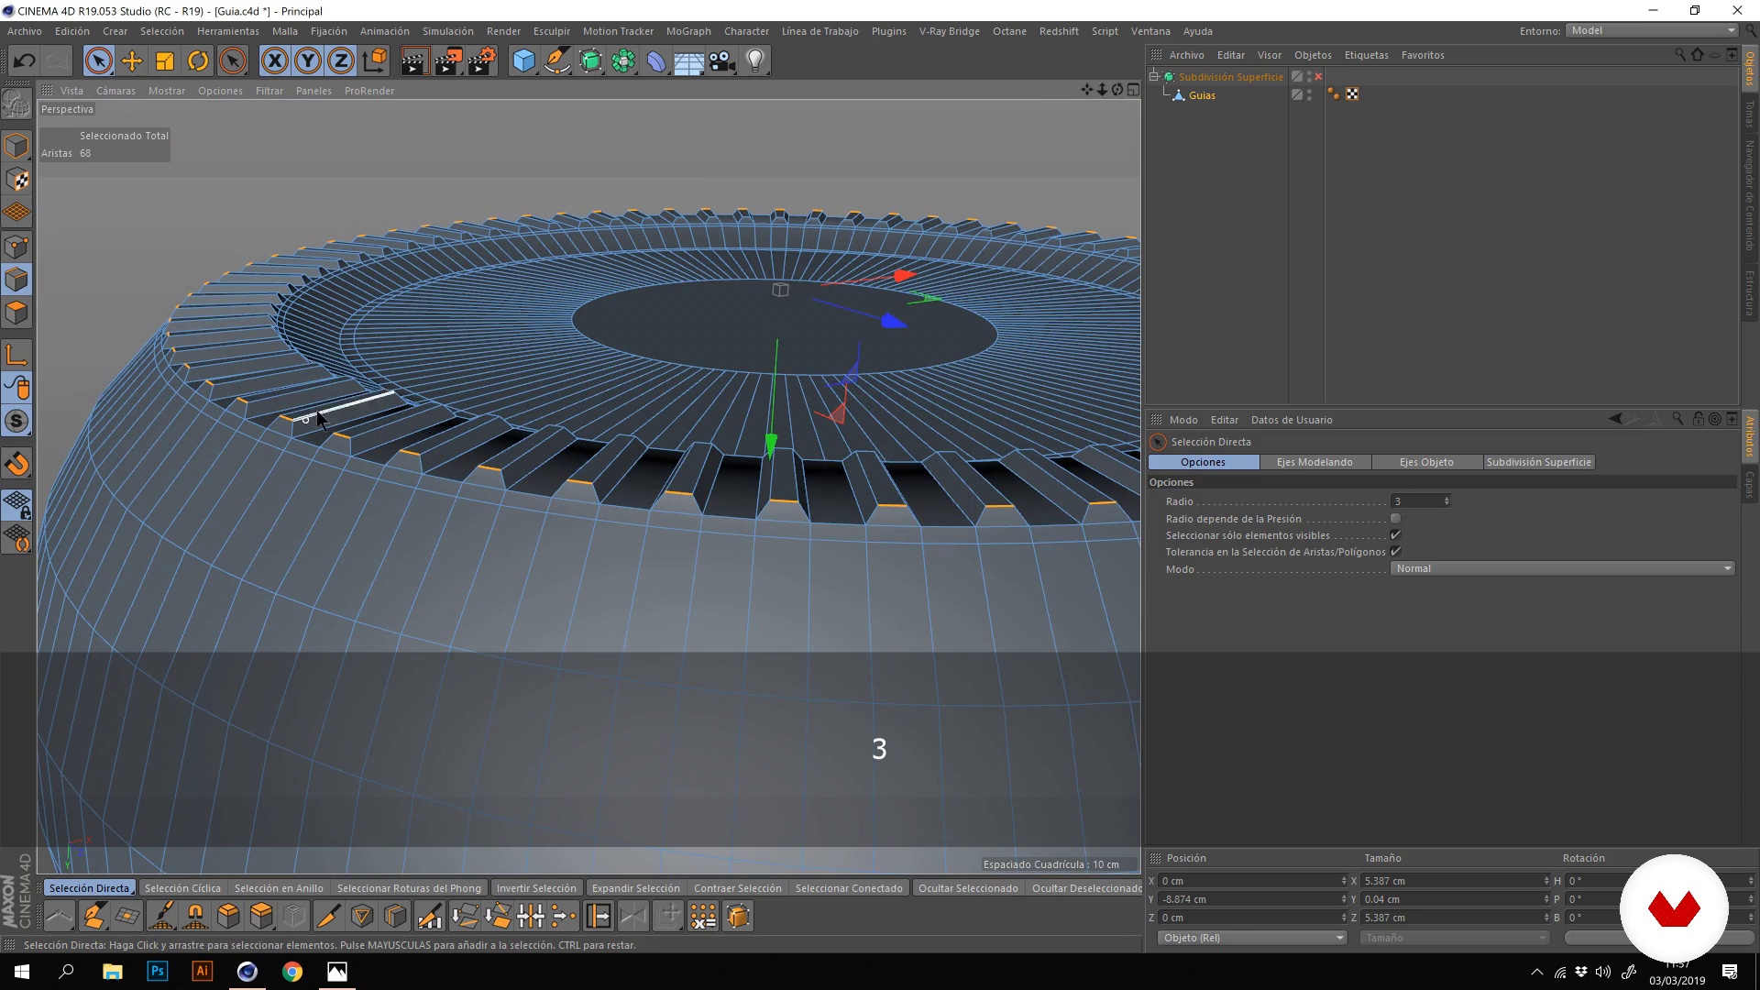Screen dimensions: 1760x990
Task: Toggle Guias object visibility dots
Action: (1309, 94)
